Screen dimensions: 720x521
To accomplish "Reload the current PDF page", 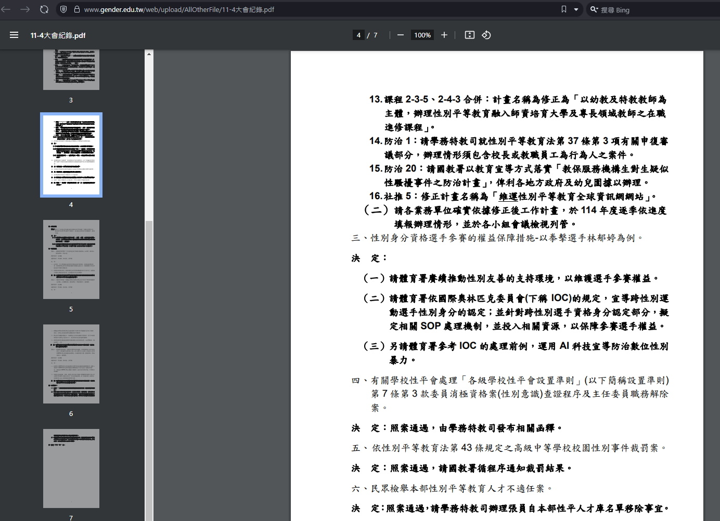I will (44, 9).
